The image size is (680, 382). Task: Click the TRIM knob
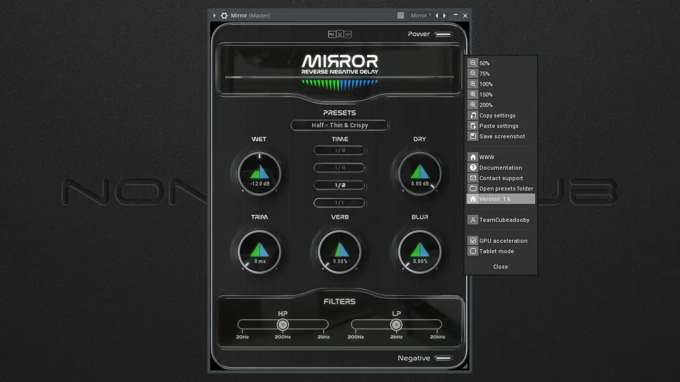coord(259,252)
